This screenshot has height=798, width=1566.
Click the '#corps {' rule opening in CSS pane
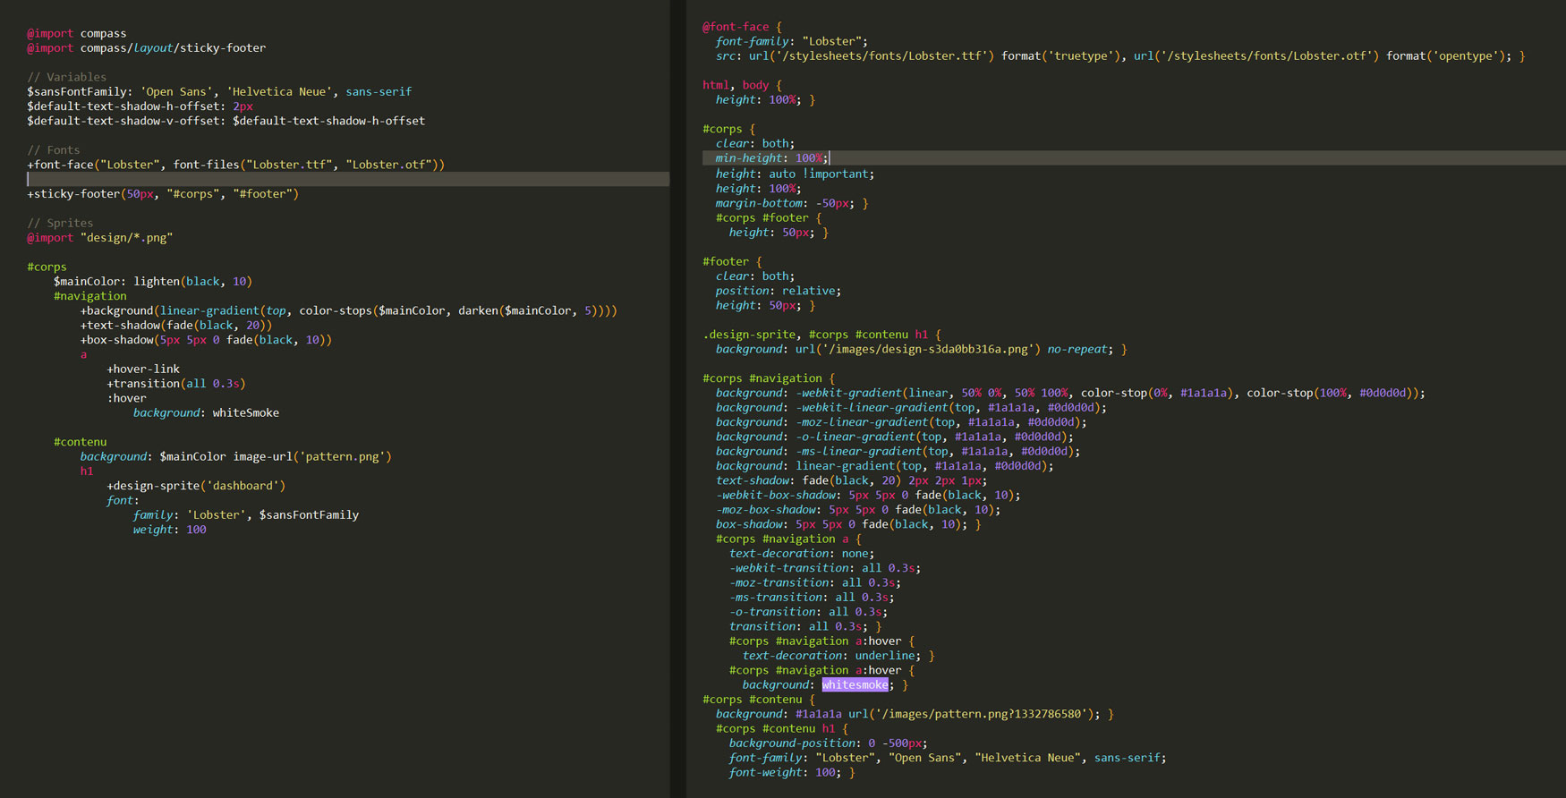[x=728, y=129]
